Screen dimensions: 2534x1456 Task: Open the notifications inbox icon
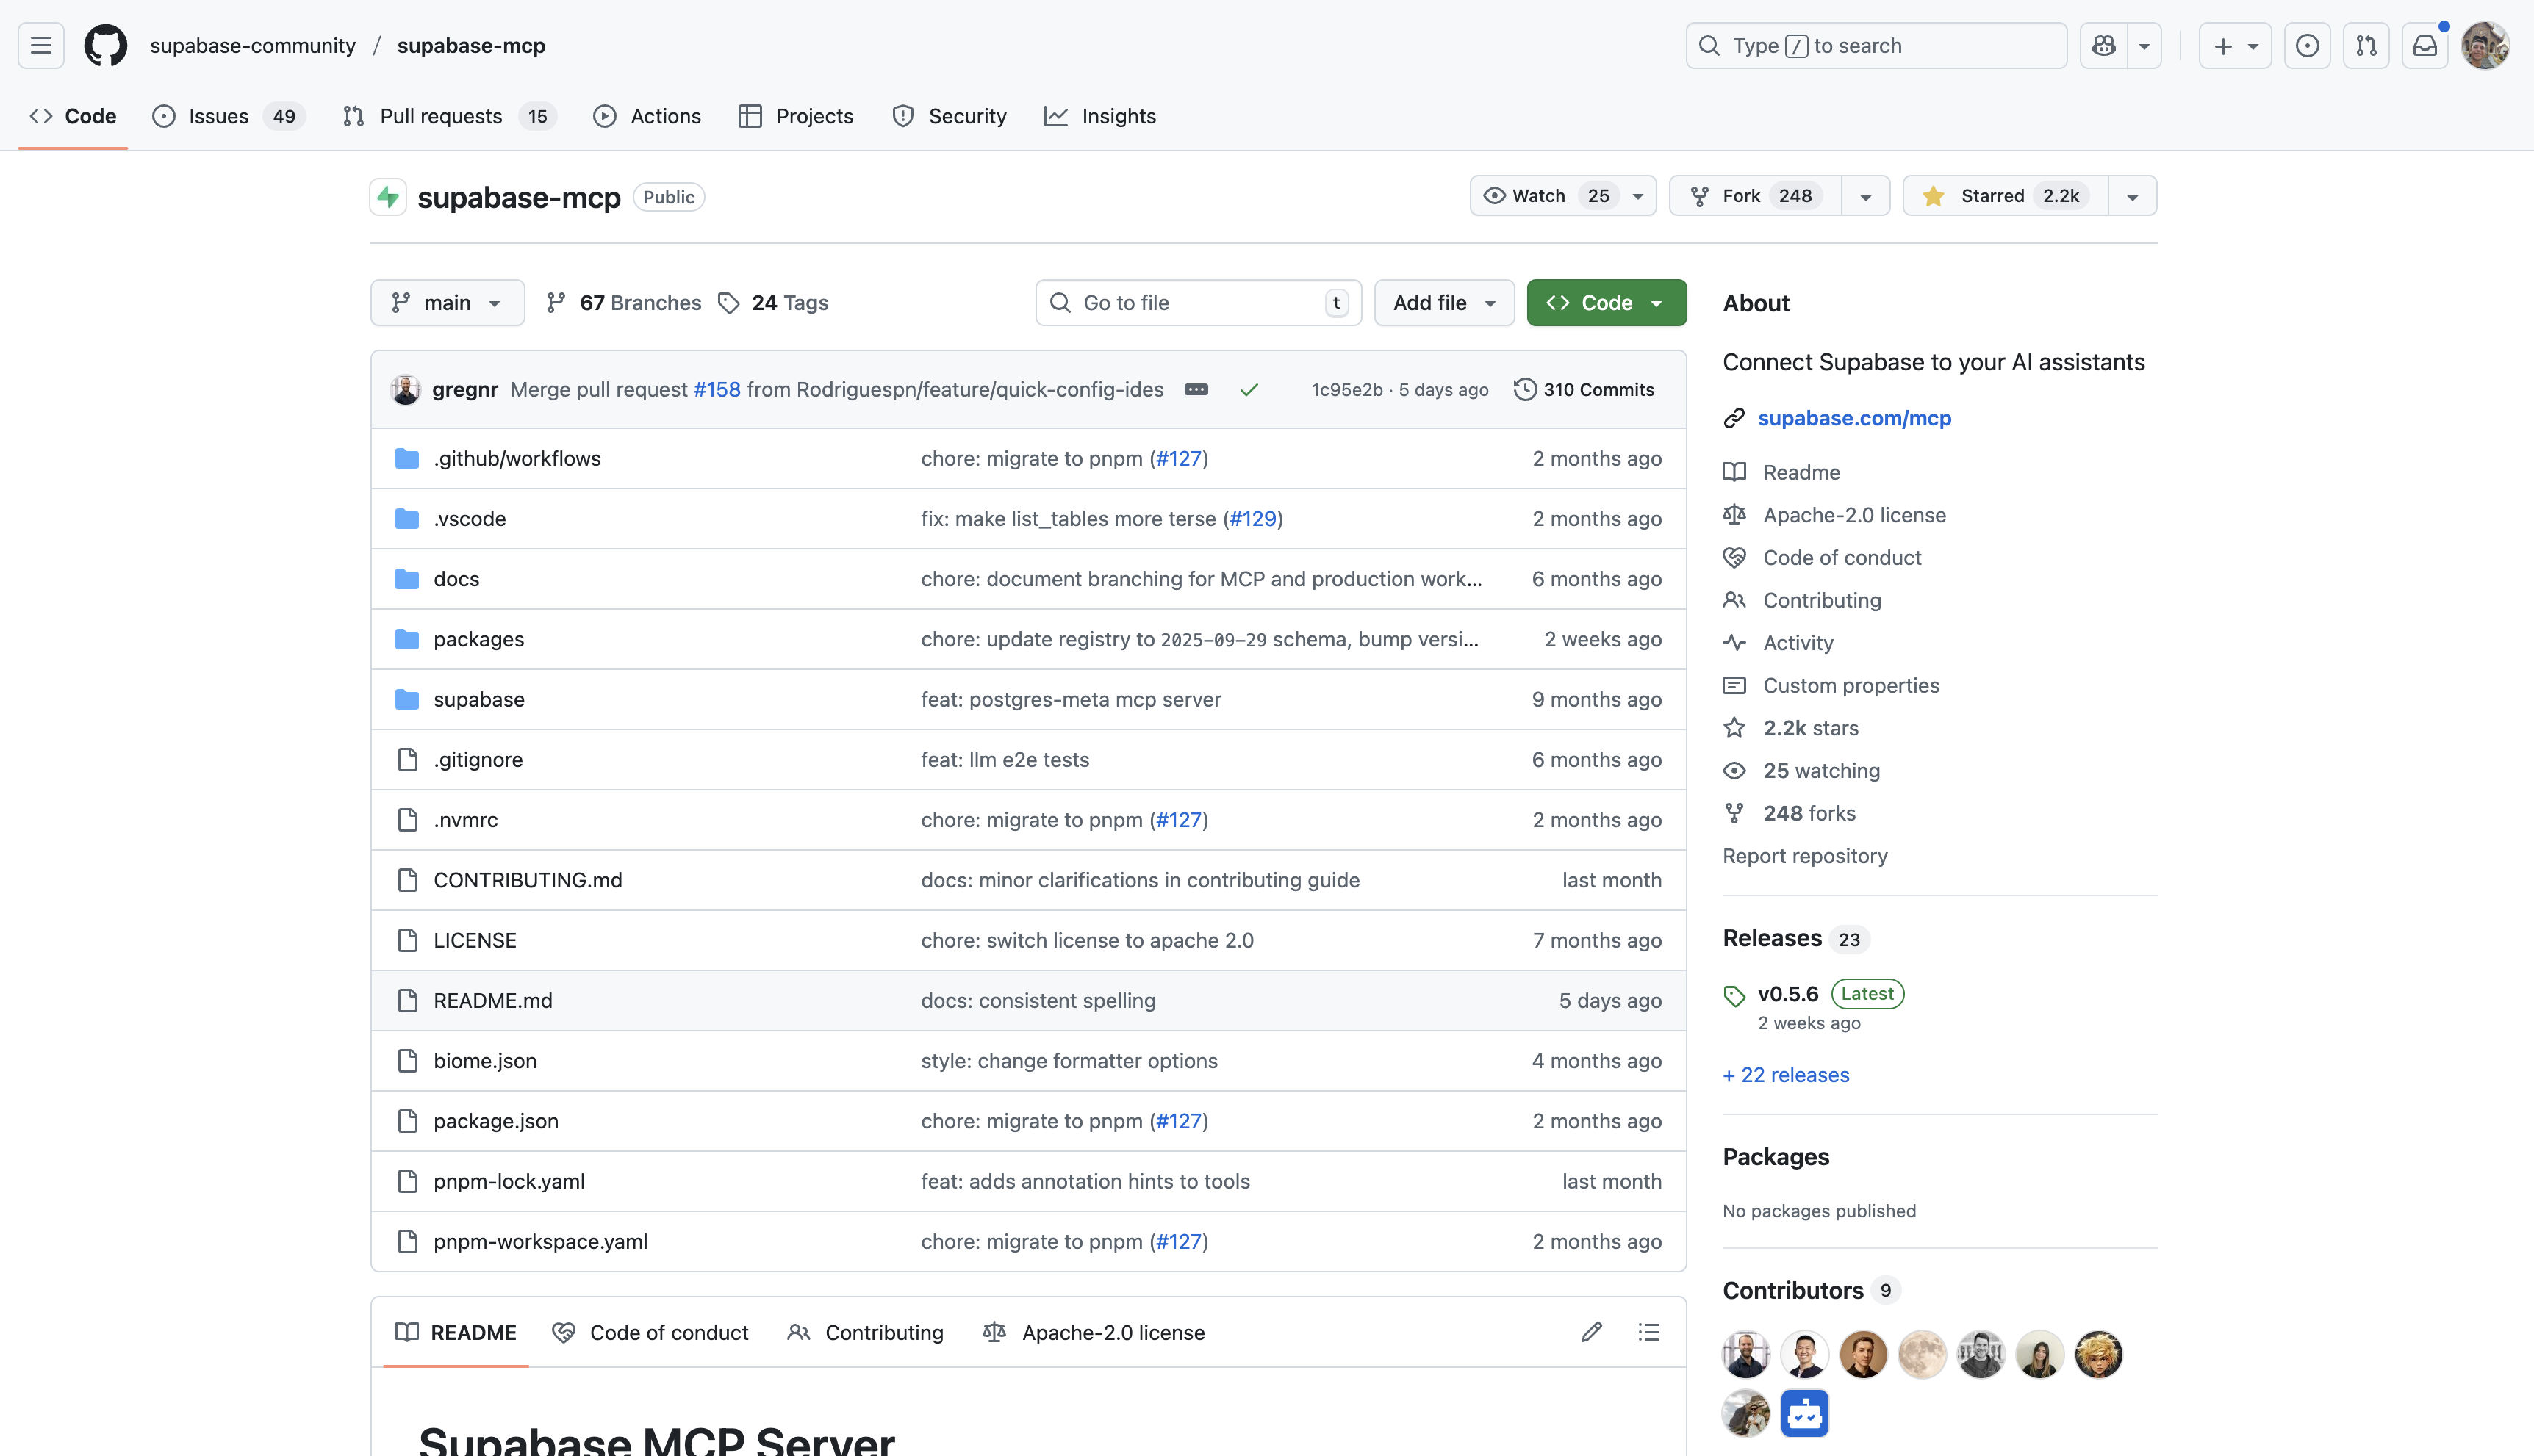coord(2425,45)
